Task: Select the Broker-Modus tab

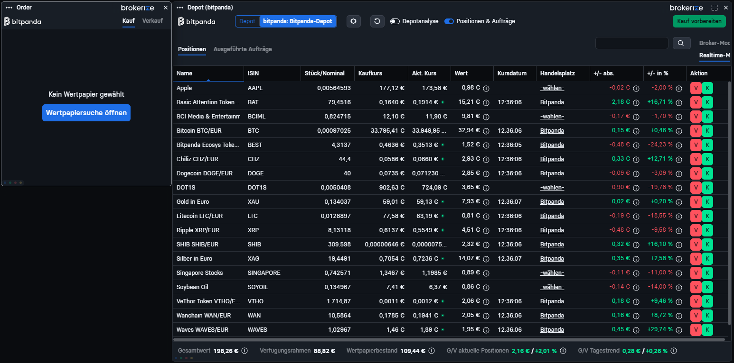Action: pyautogui.click(x=715, y=43)
